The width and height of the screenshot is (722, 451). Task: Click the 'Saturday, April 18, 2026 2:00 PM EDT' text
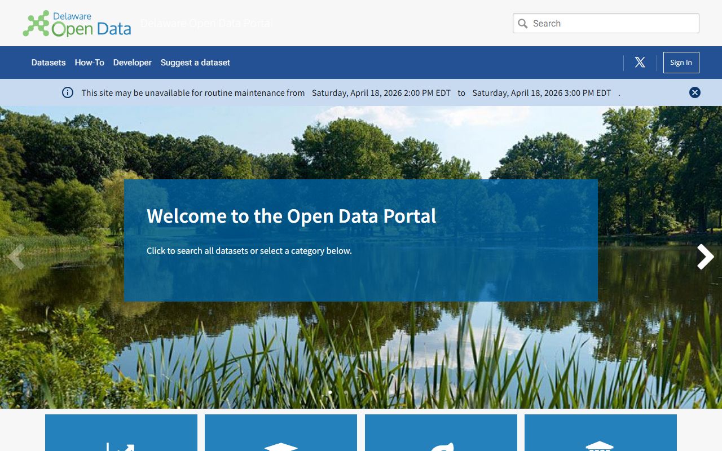pos(381,93)
